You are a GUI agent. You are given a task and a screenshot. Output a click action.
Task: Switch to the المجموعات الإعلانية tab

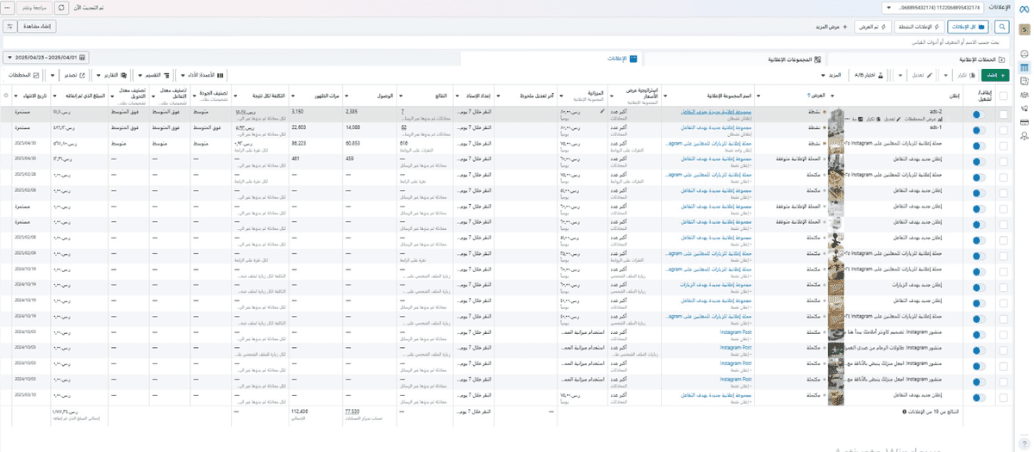pos(793,59)
